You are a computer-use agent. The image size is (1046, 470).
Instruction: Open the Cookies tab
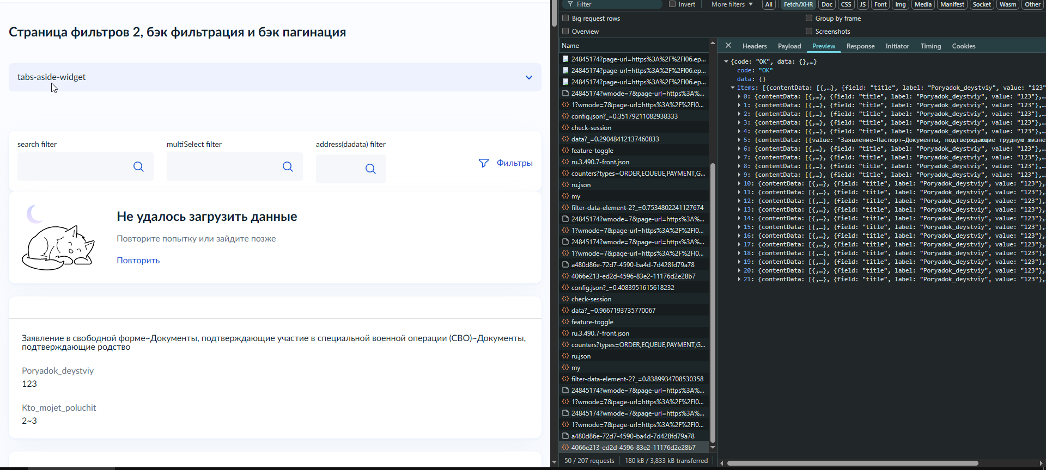pos(963,46)
